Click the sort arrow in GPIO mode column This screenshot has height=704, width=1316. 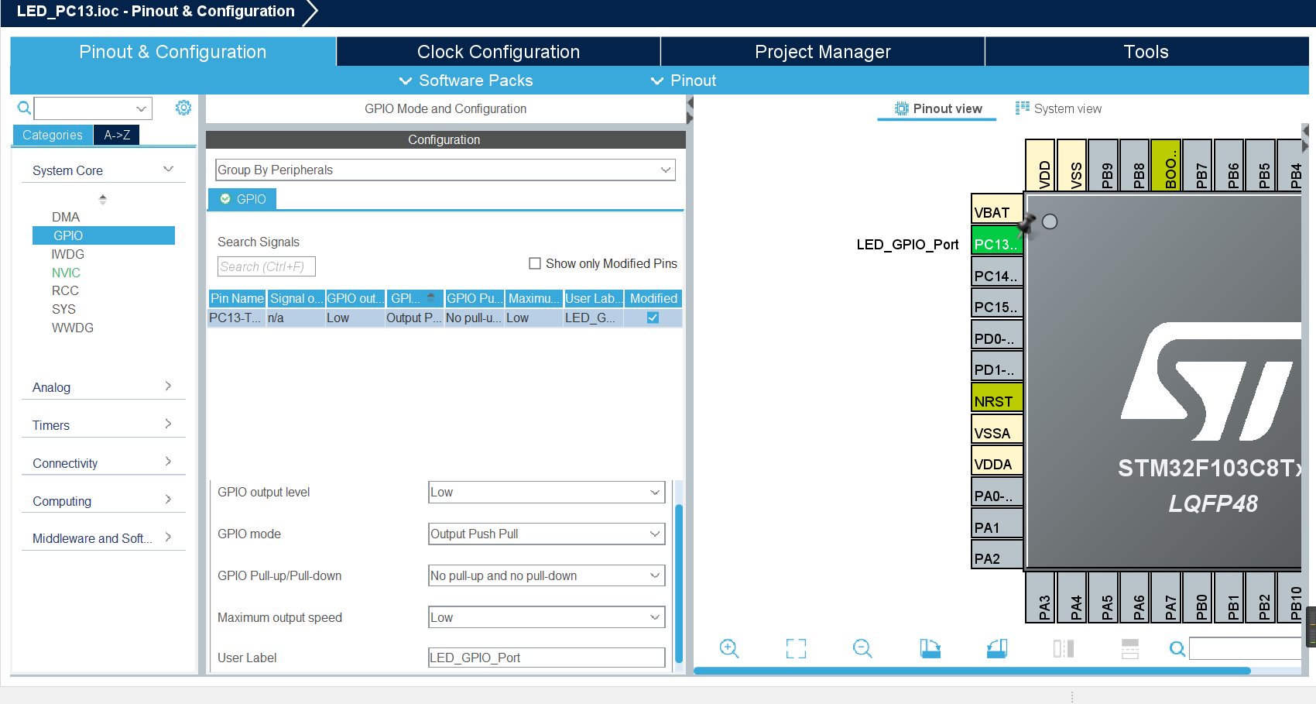(431, 296)
